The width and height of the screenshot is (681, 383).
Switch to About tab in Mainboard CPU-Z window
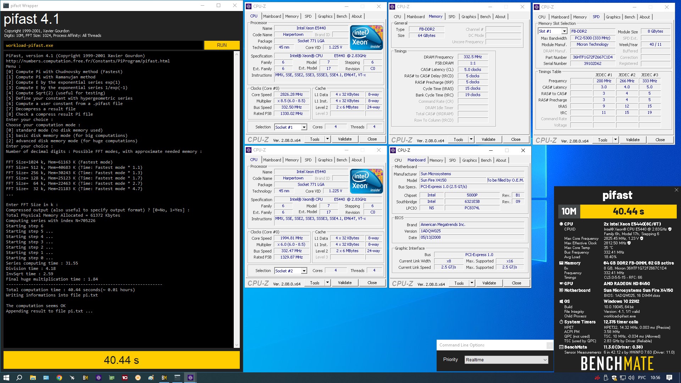coord(501,160)
